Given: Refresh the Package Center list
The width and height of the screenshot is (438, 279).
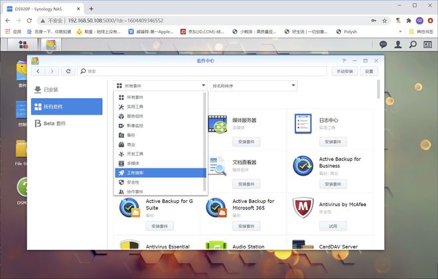Looking at the screenshot, I should coord(68,72).
